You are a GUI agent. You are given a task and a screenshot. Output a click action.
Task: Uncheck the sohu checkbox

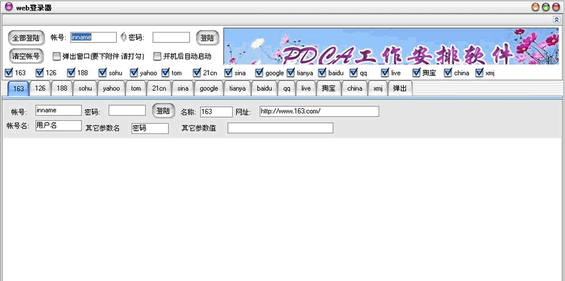[103, 73]
